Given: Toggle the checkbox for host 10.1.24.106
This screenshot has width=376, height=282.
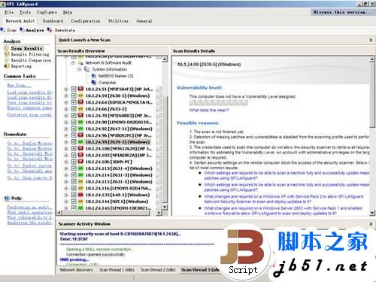Looking at the screenshot, I should tap(74, 162).
